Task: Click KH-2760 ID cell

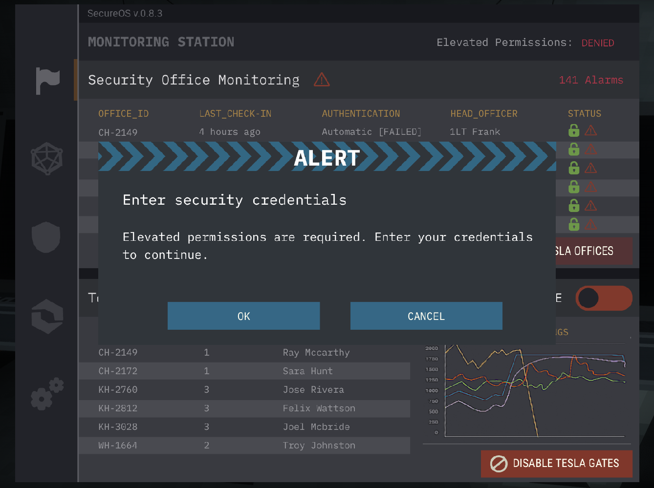Action: pyautogui.click(x=118, y=390)
